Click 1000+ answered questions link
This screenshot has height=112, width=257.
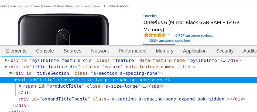coord(169,41)
